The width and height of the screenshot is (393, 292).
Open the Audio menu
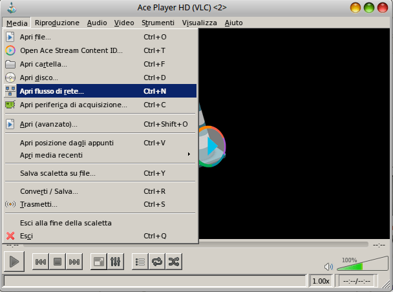pos(97,23)
